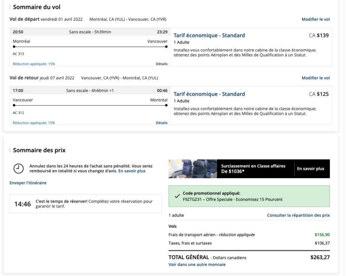This screenshot has width=348, height=276.
Task: Open return Tarif économique - Standard fare
Action: pyautogui.click(x=209, y=94)
